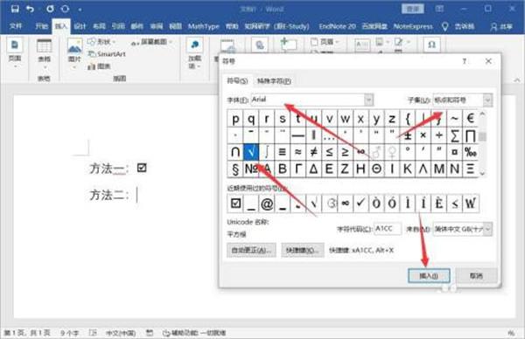Select the highlighted square root symbol cell

(x=251, y=152)
